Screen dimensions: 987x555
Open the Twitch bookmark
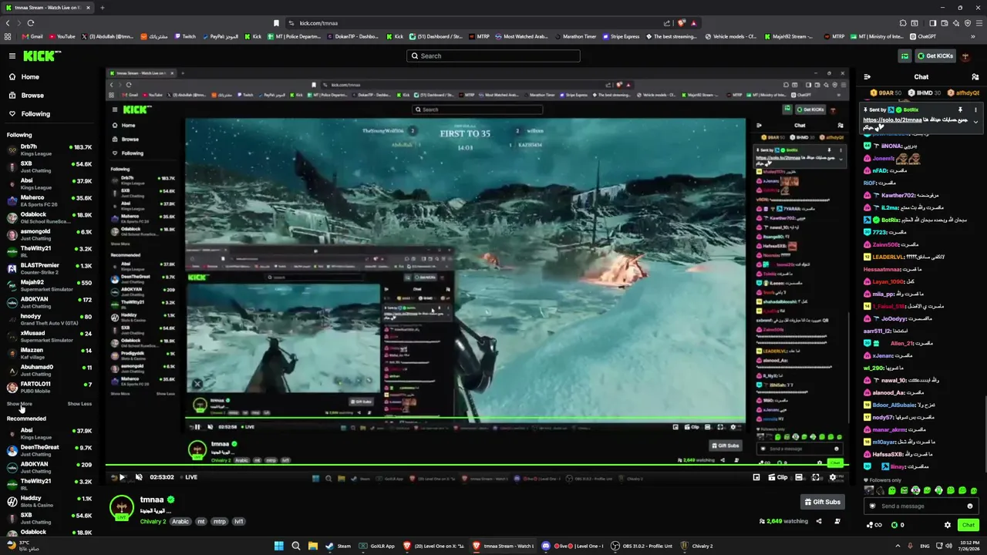click(185, 36)
